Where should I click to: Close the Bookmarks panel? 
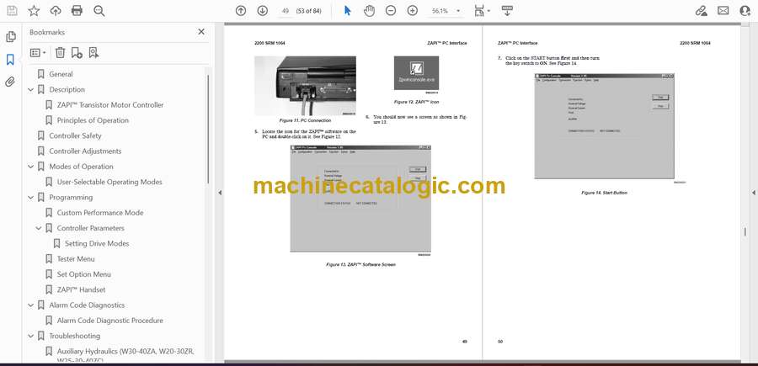pyautogui.click(x=201, y=32)
